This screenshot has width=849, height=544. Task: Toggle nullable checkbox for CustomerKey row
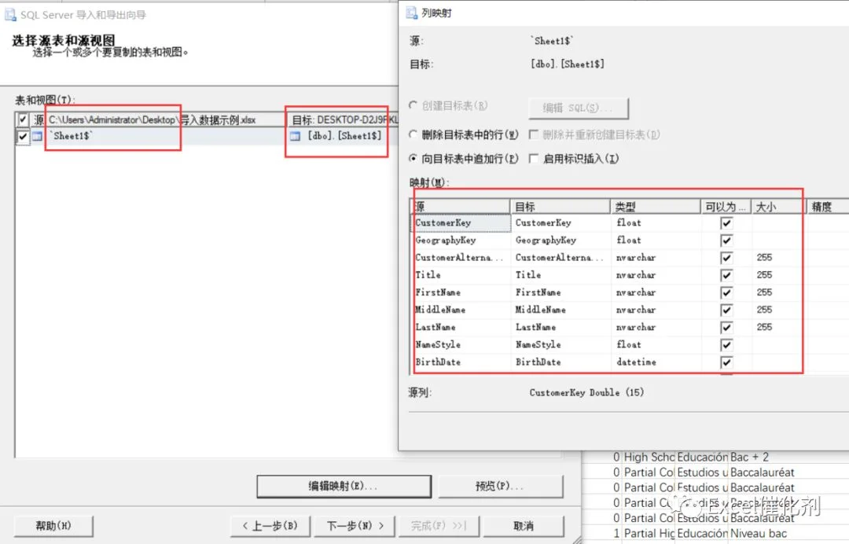[x=726, y=223]
